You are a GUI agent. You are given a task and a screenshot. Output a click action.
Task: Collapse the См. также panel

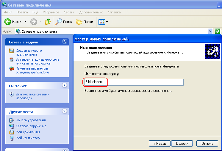pos(65,85)
